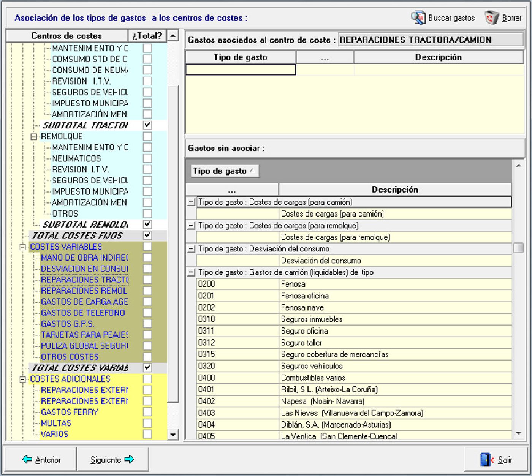Click the Buscar gastos magnifier icon
The image size is (532, 476).
click(418, 18)
